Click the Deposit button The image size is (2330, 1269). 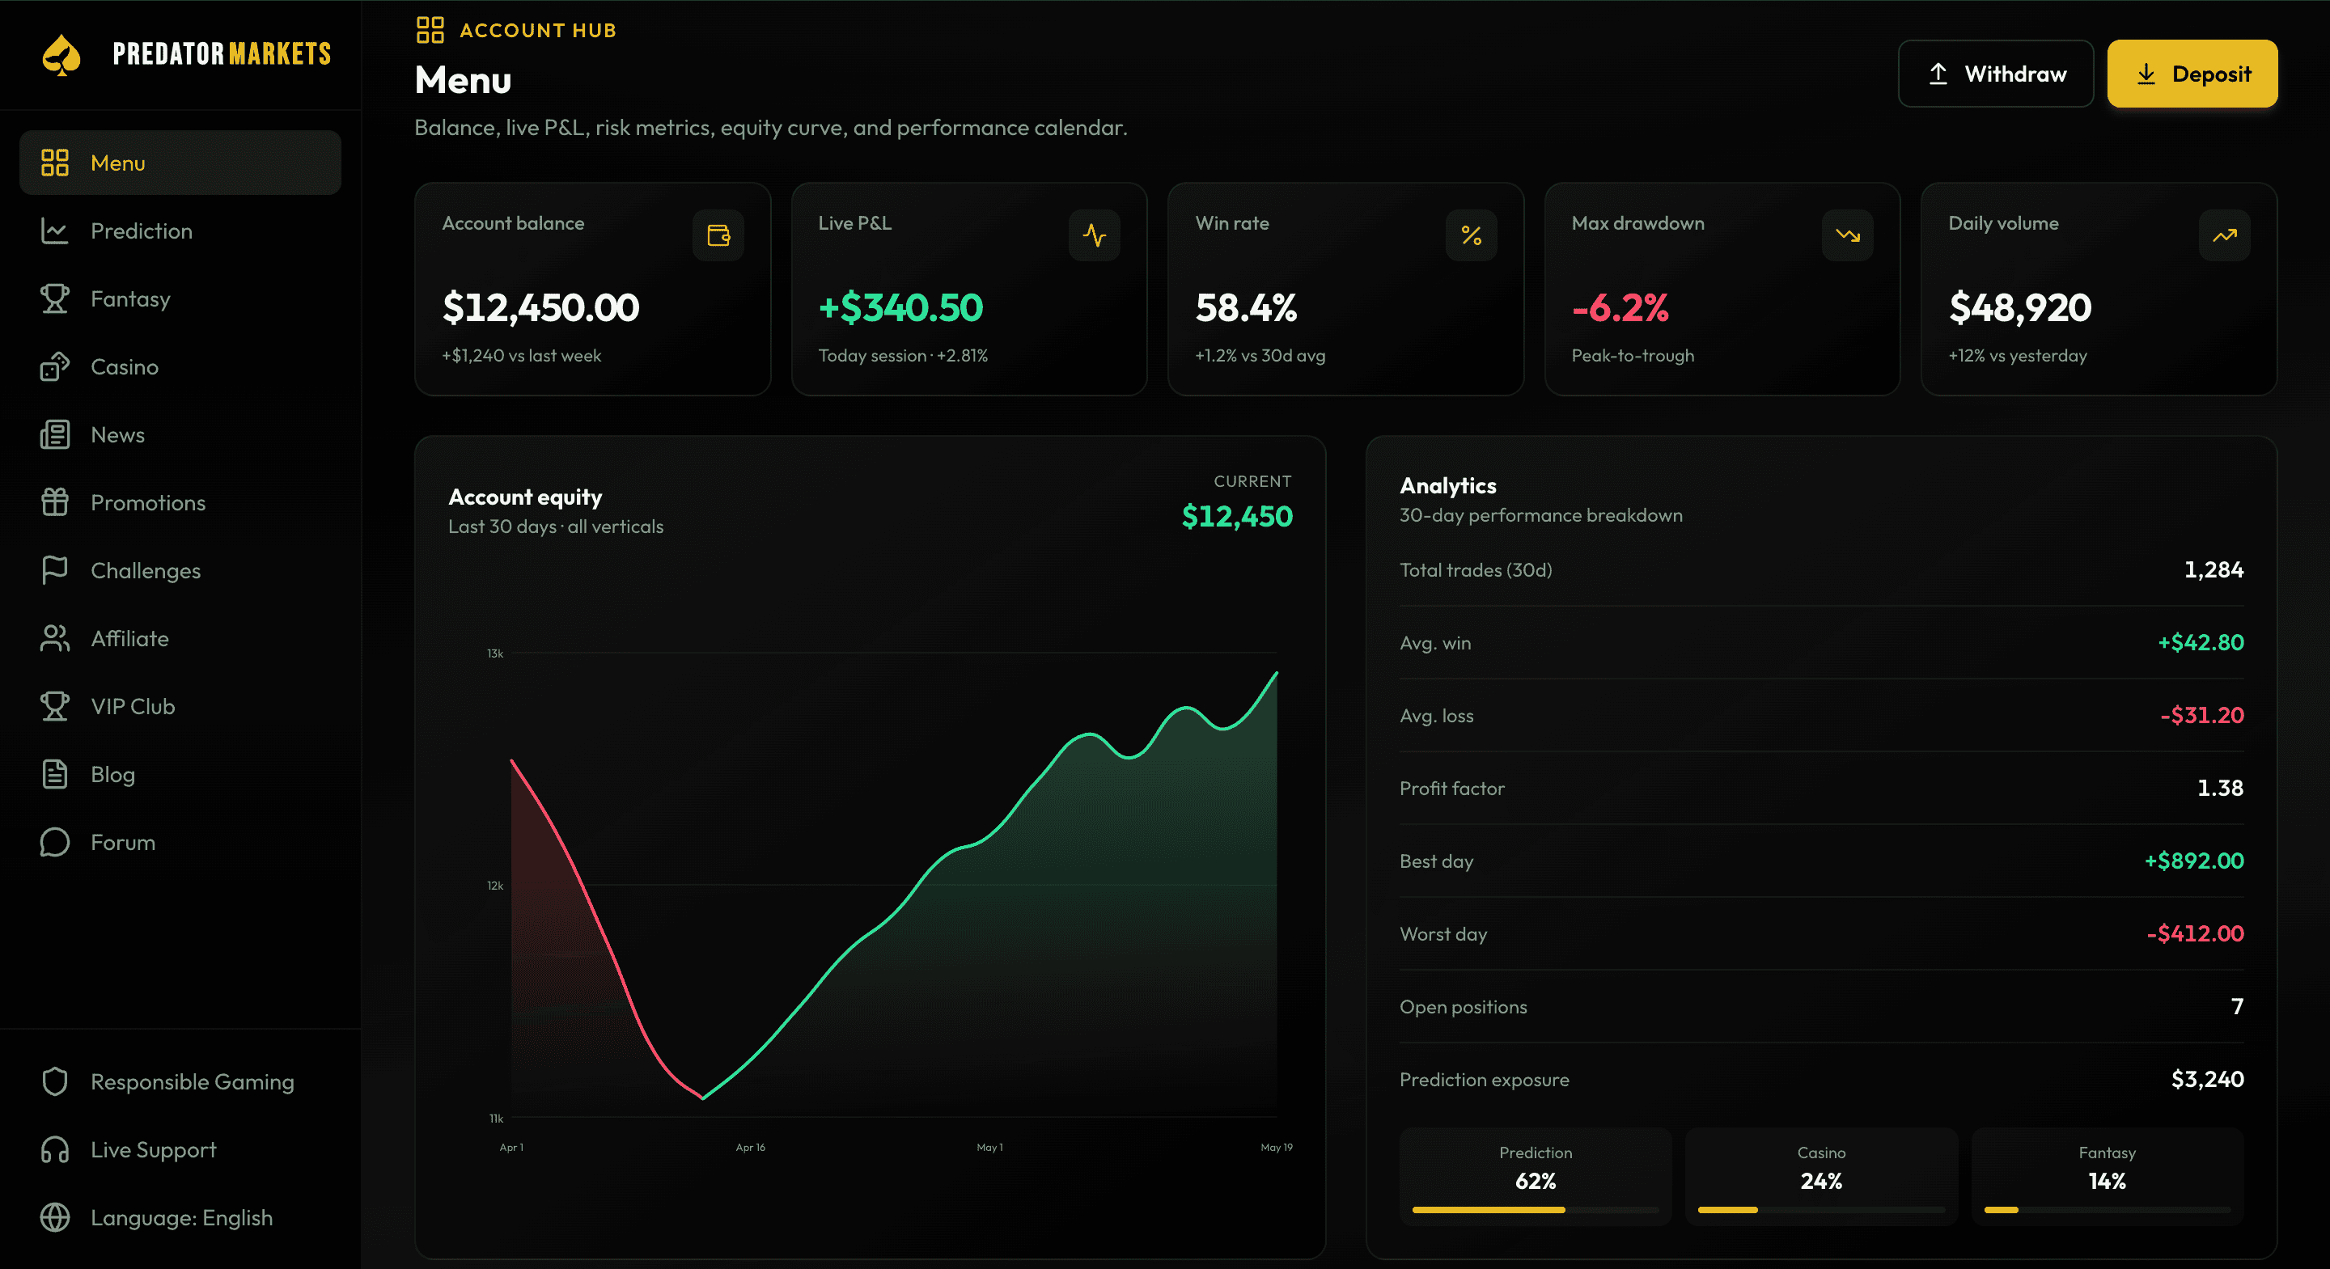coord(2192,74)
